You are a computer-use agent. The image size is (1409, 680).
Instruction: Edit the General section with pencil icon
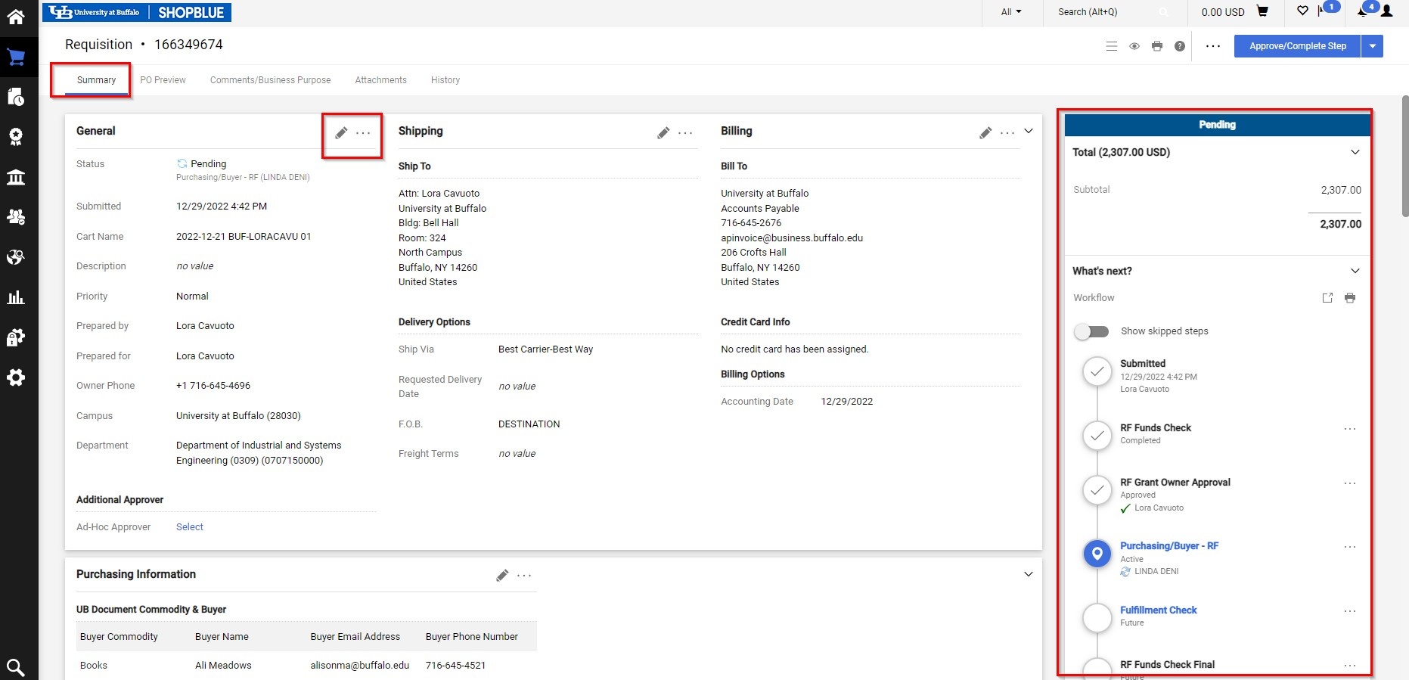tap(341, 133)
